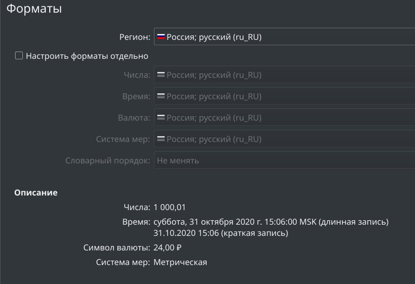The width and height of the screenshot is (415, 284).
Task: Click the Настроить форматы отдельно label text
Action: tap(87, 56)
